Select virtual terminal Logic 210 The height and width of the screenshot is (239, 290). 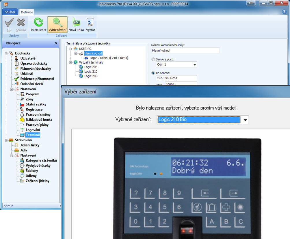click(91, 71)
